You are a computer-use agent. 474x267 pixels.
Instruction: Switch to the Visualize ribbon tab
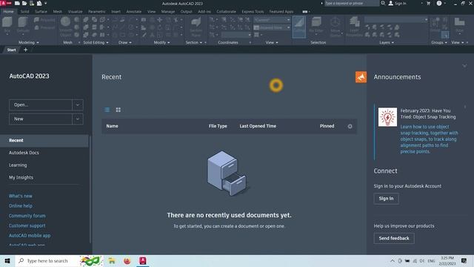coord(76,12)
